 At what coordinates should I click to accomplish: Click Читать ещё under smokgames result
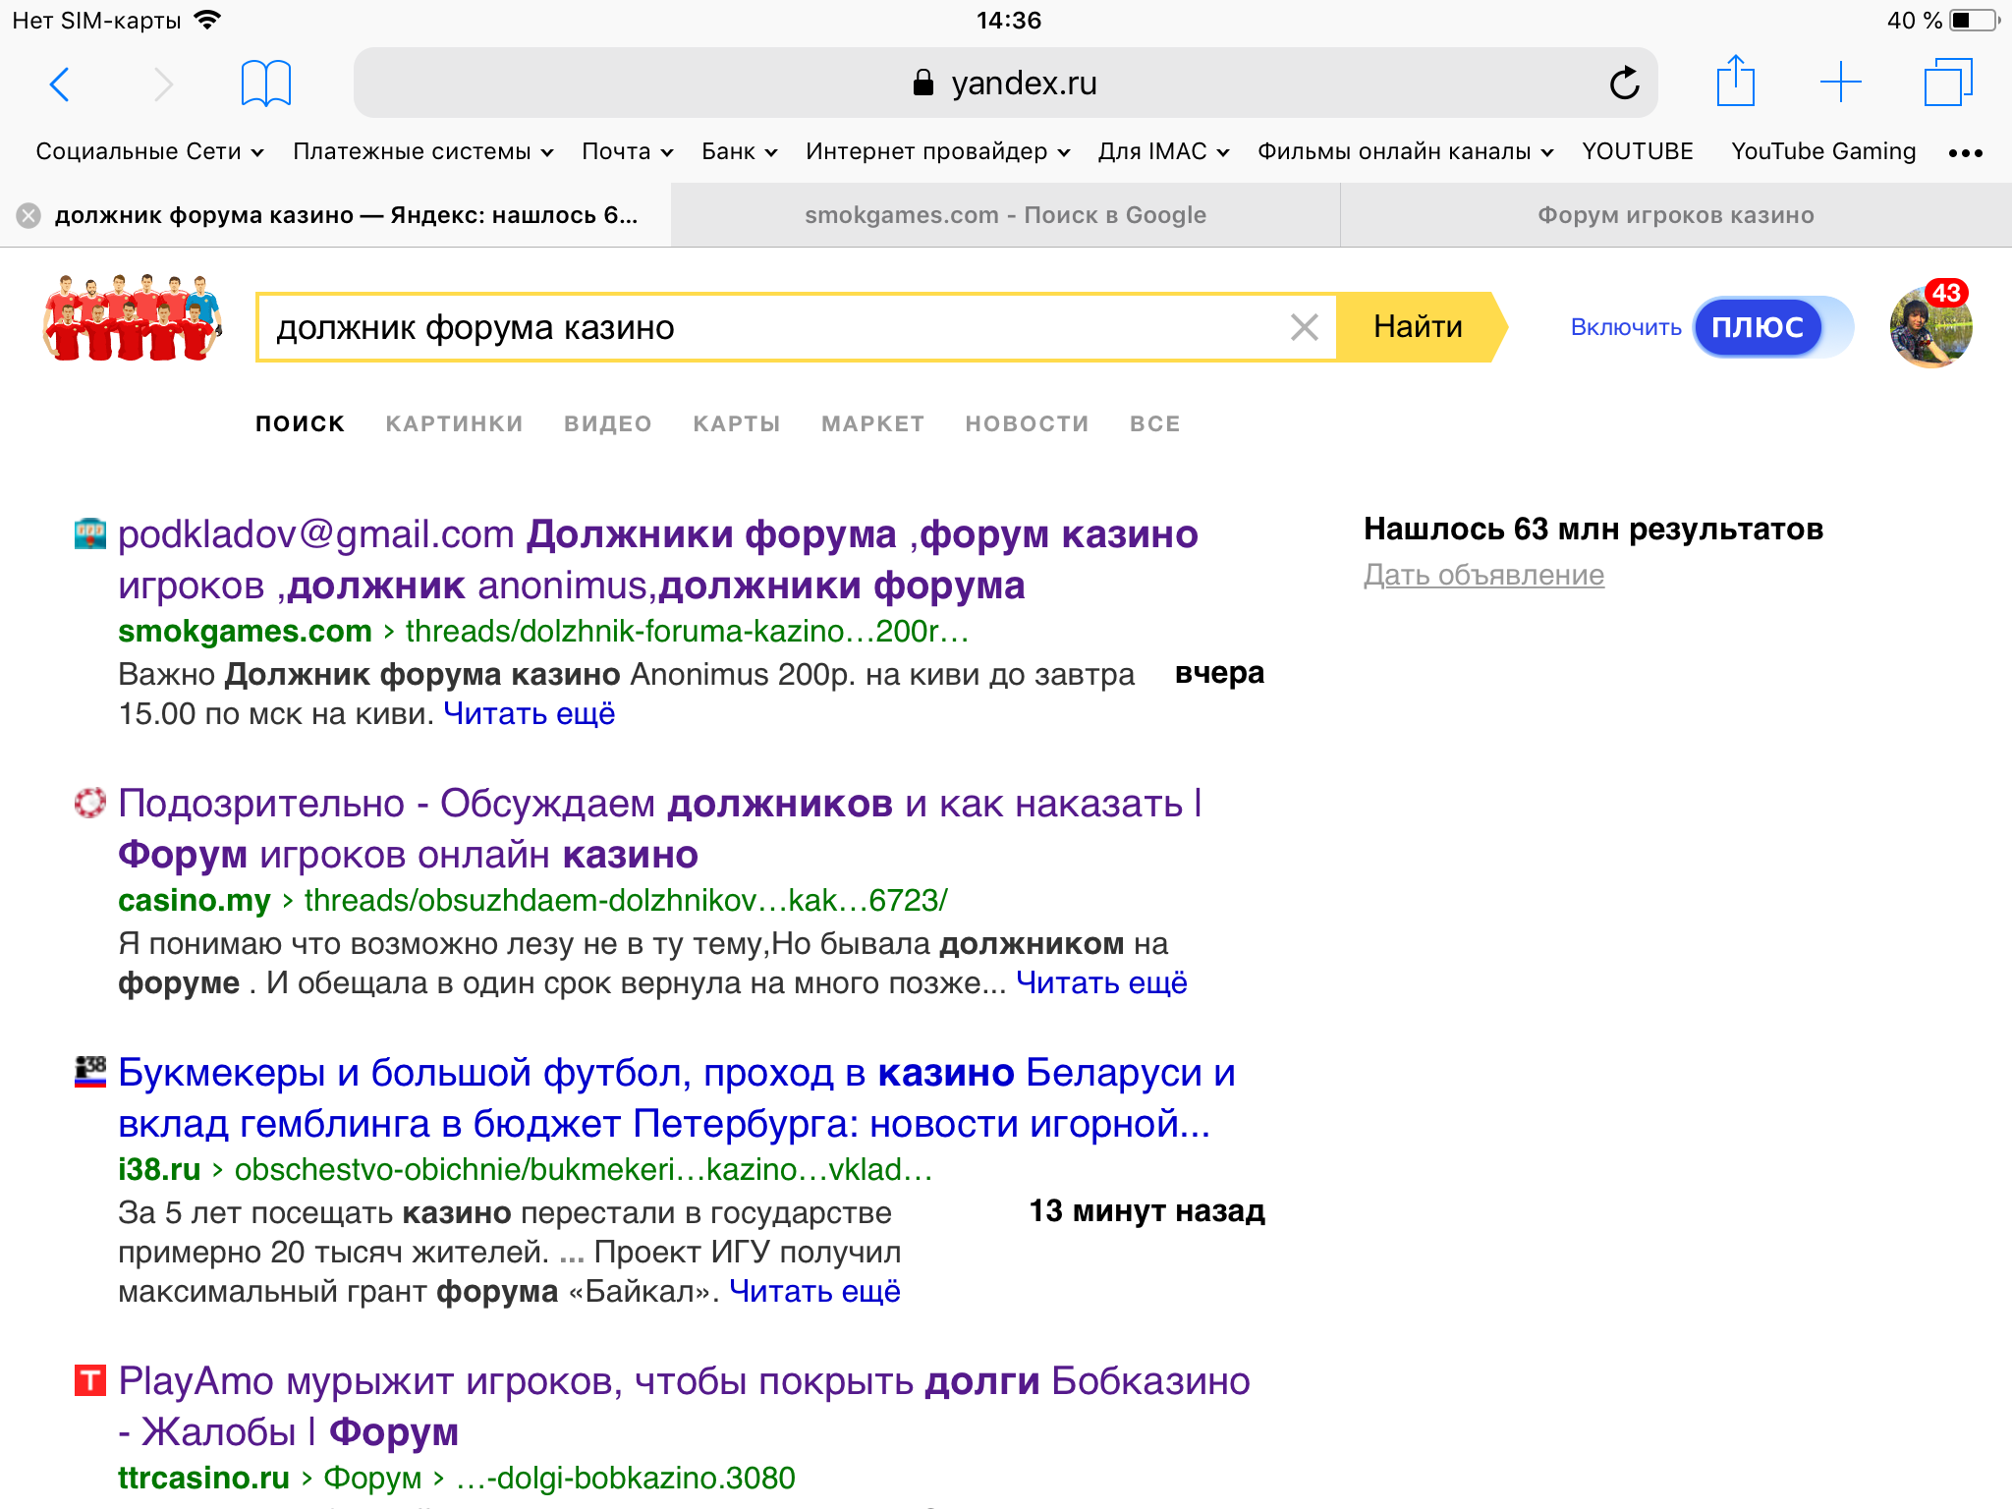[x=529, y=713]
